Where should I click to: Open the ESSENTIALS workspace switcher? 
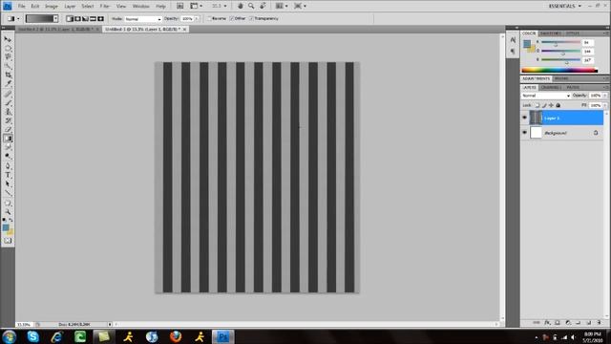(x=564, y=6)
